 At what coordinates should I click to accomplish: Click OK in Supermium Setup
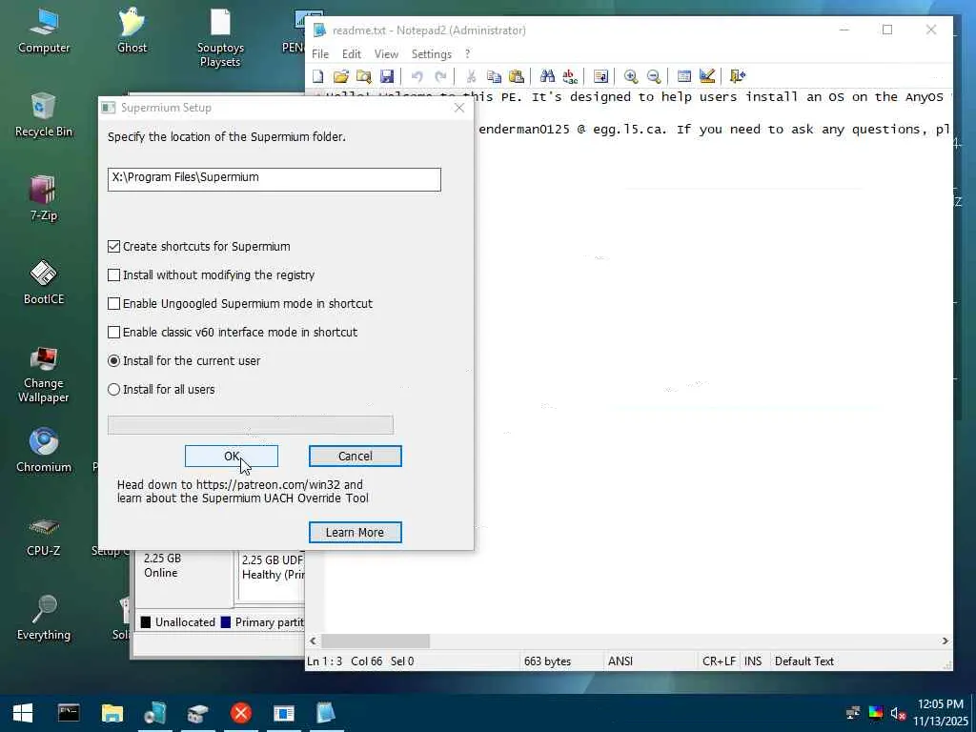[x=232, y=457]
